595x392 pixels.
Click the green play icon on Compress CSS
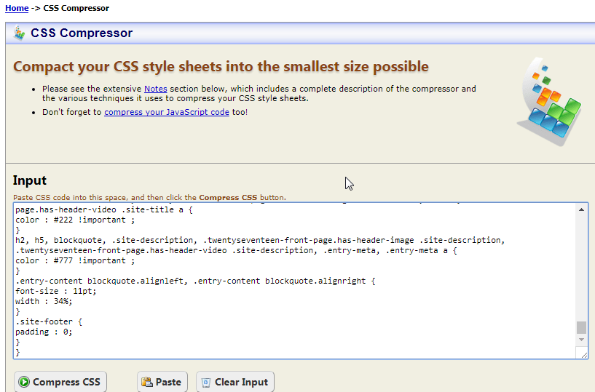(x=24, y=382)
